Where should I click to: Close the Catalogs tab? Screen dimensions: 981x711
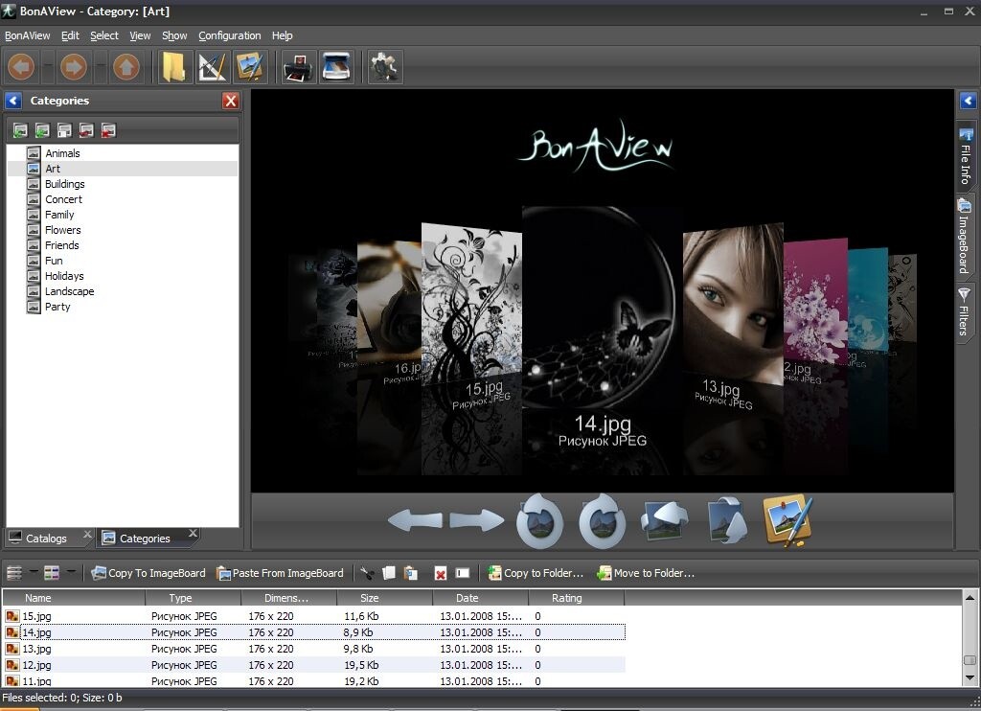(x=87, y=534)
